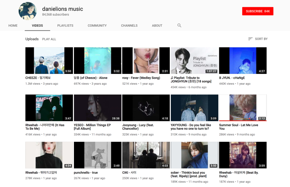Open the CHEEZE 일기예보 video thumbnail
The height and width of the screenshot is (187, 290).
[49, 61]
